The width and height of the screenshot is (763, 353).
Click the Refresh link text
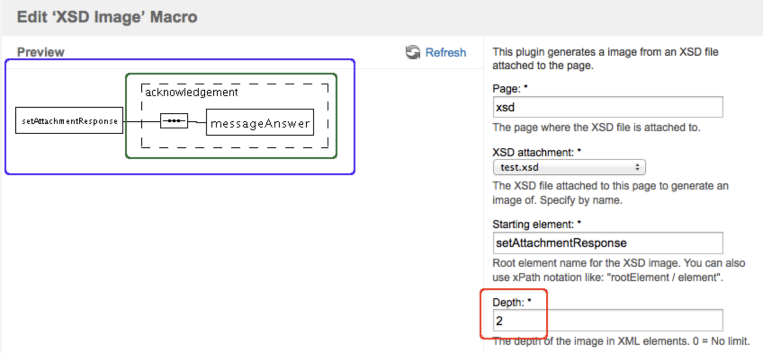[x=445, y=53]
